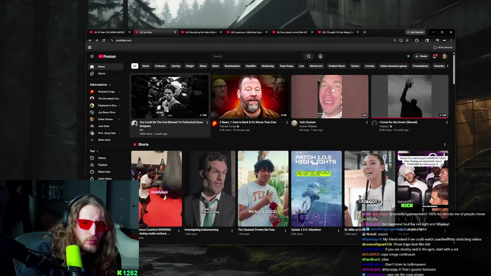This screenshot has width=491, height=276.
Task: Select the Kickboxing filter chip
Action: 268,66
